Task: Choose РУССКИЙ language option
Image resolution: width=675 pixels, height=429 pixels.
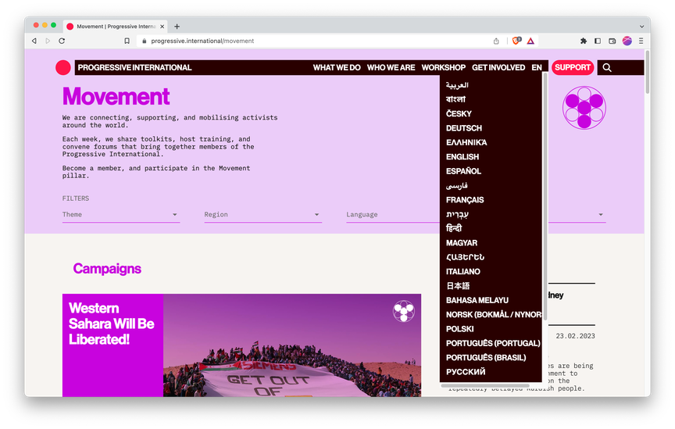Action: 466,372
